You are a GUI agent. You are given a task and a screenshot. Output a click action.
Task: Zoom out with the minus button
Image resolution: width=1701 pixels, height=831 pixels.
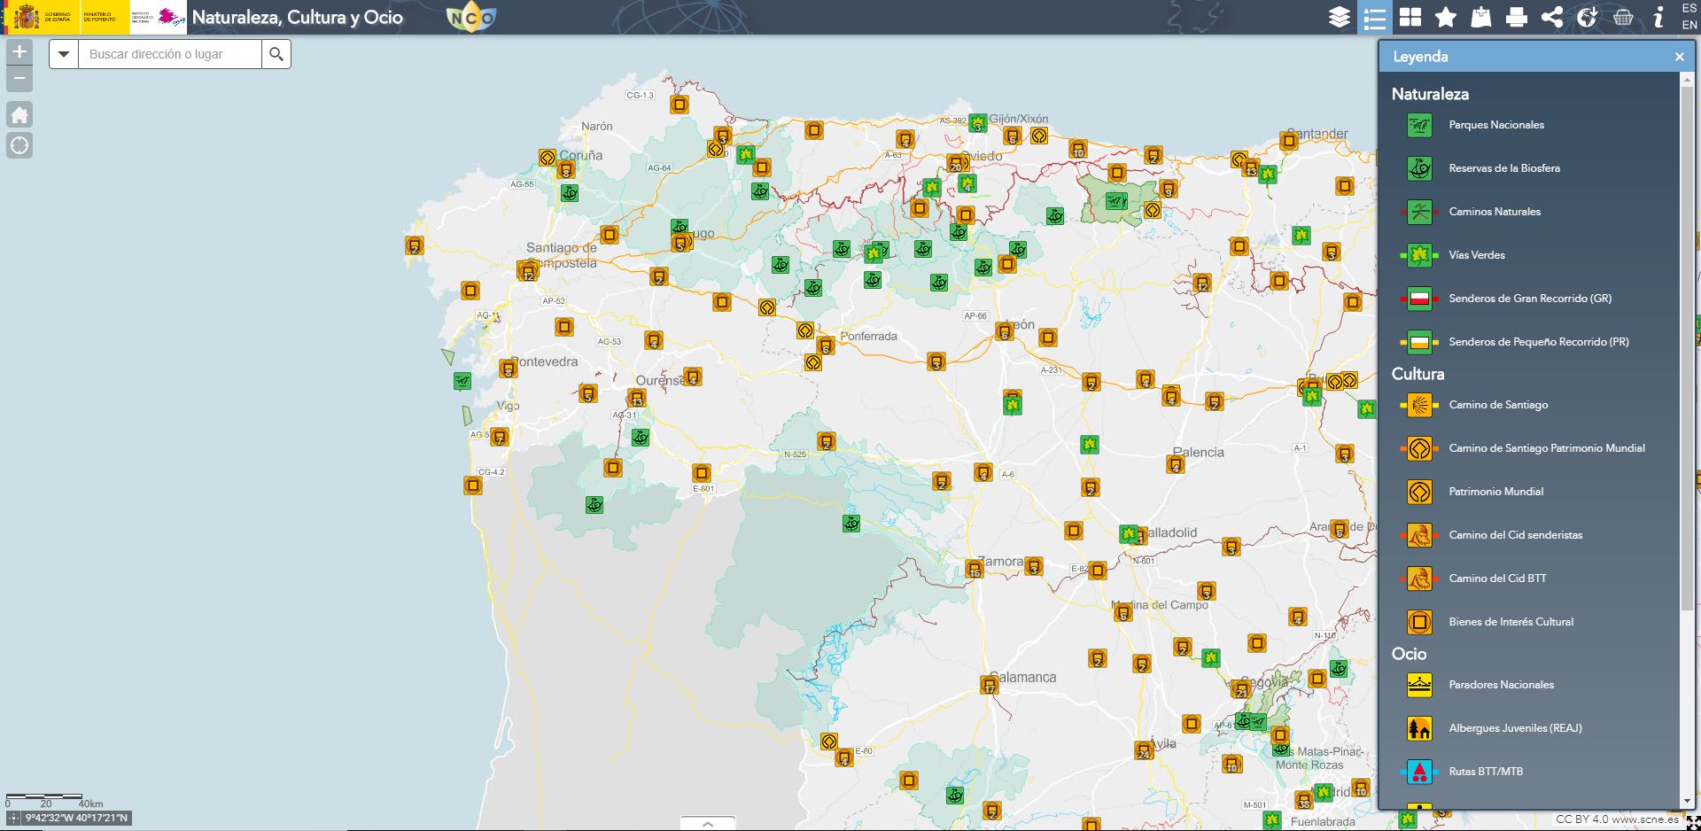coord(19,79)
